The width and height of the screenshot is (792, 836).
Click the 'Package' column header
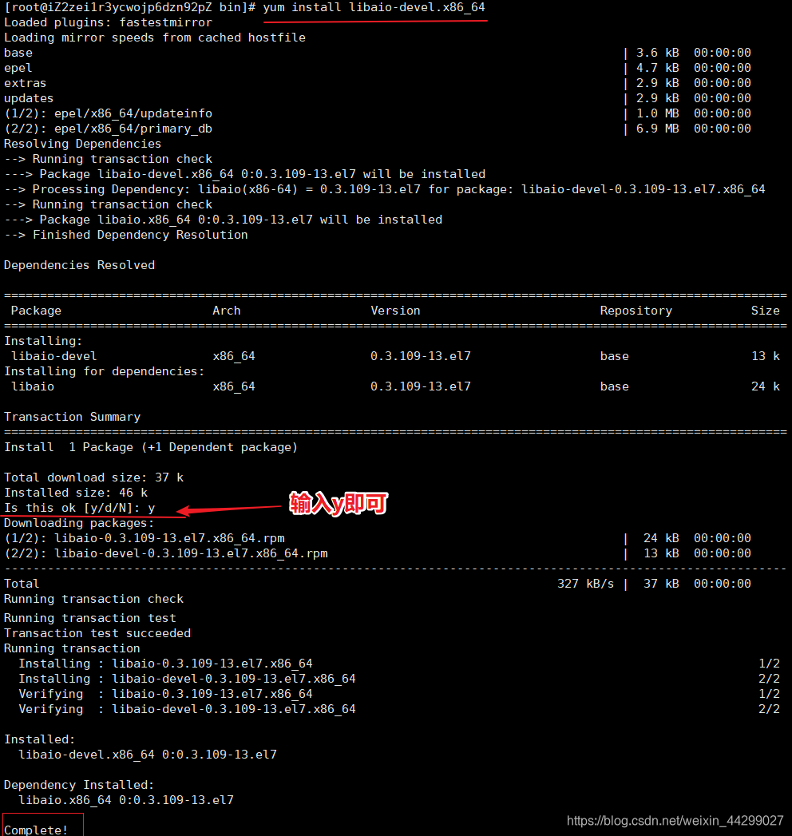point(36,311)
